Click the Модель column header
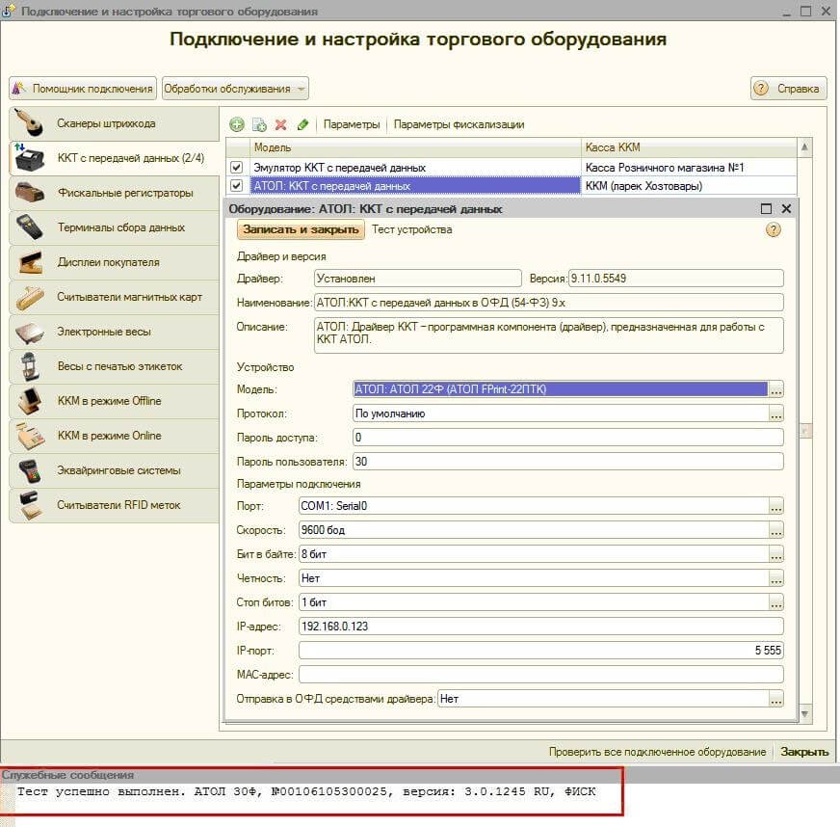The width and height of the screenshot is (840, 827). (x=416, y=147)
